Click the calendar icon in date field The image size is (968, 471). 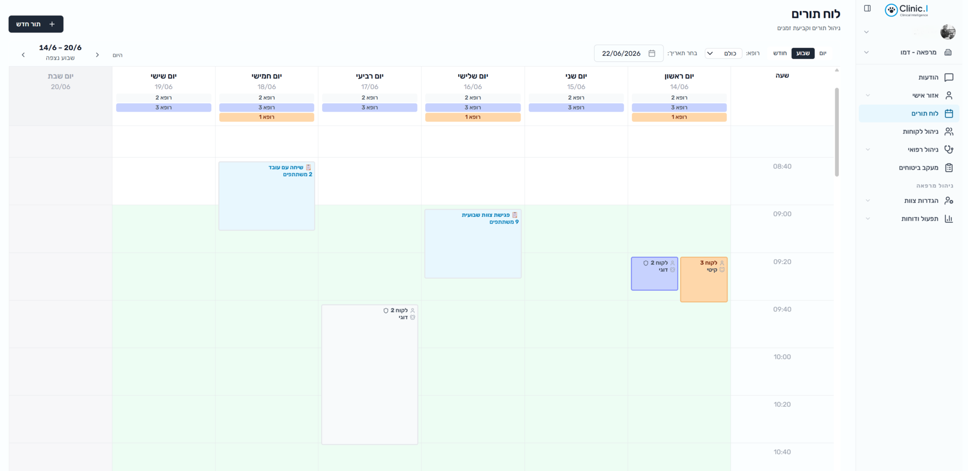(652, 53)
